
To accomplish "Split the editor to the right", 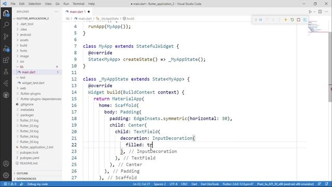I will pos(320,11).
